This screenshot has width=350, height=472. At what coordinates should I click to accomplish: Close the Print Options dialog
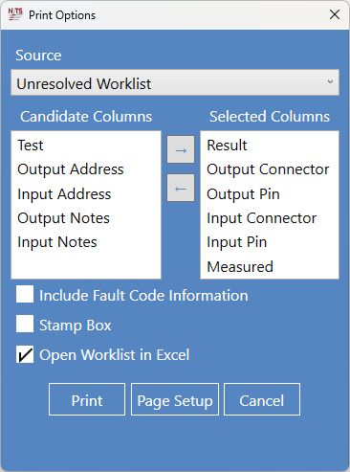tap(335, 14)
